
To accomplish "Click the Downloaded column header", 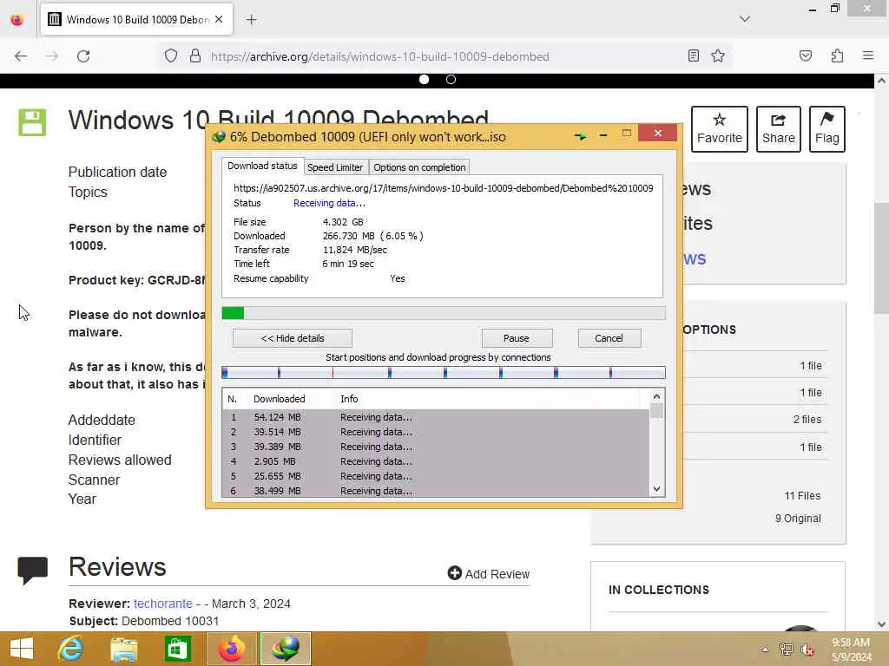I will coord(279,399).
